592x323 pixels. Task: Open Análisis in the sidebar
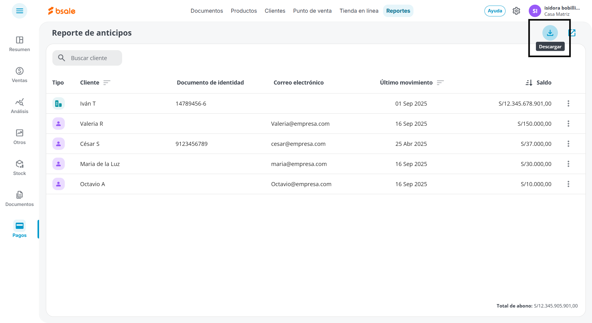pos(20,106)
